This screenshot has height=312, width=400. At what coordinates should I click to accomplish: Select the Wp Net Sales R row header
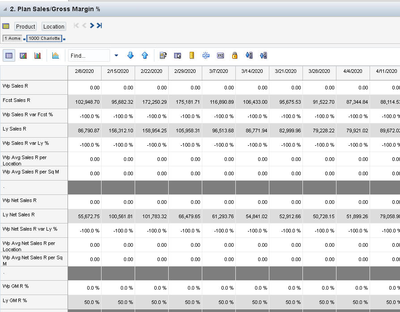point(34,202)
